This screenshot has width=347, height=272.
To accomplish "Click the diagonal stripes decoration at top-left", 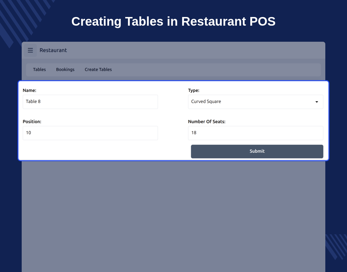I will 24,20.
